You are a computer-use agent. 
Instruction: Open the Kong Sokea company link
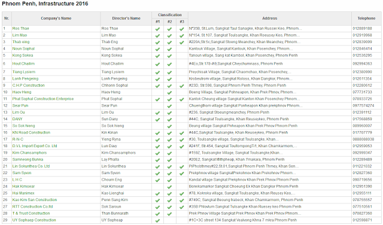coord(23,56)
